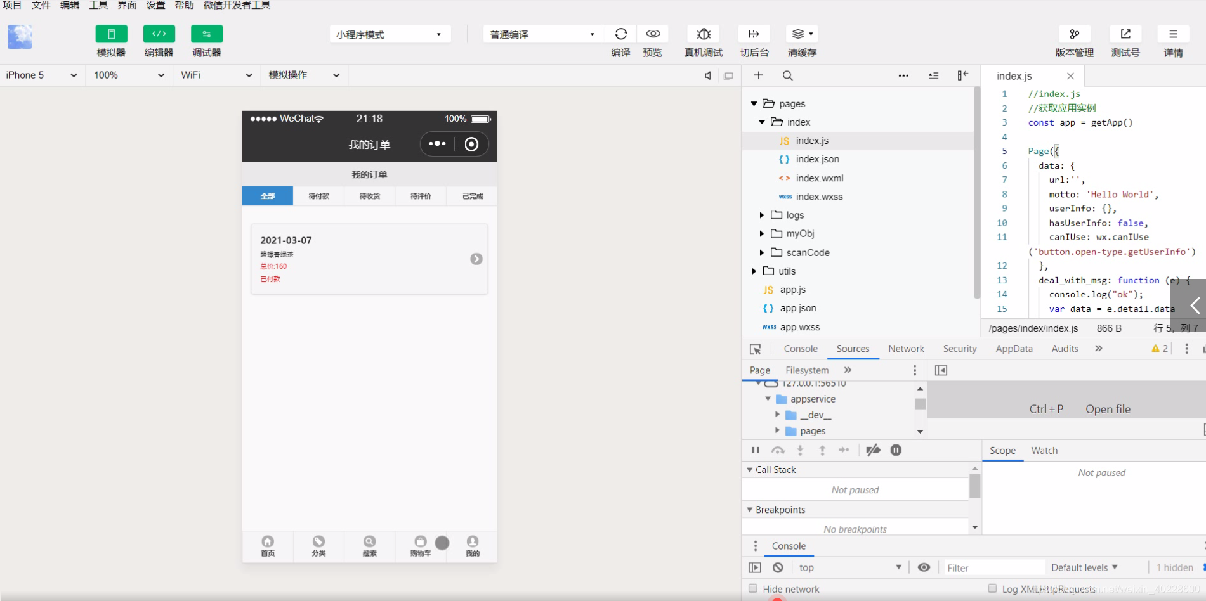
Task: Open version management (版本管理)
Action: (1075, 34)
